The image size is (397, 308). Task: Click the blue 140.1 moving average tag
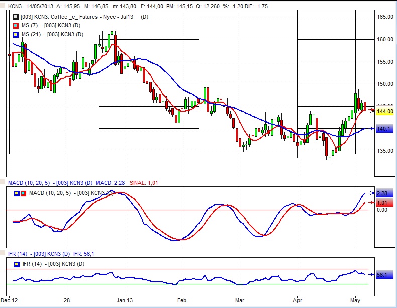384,129
